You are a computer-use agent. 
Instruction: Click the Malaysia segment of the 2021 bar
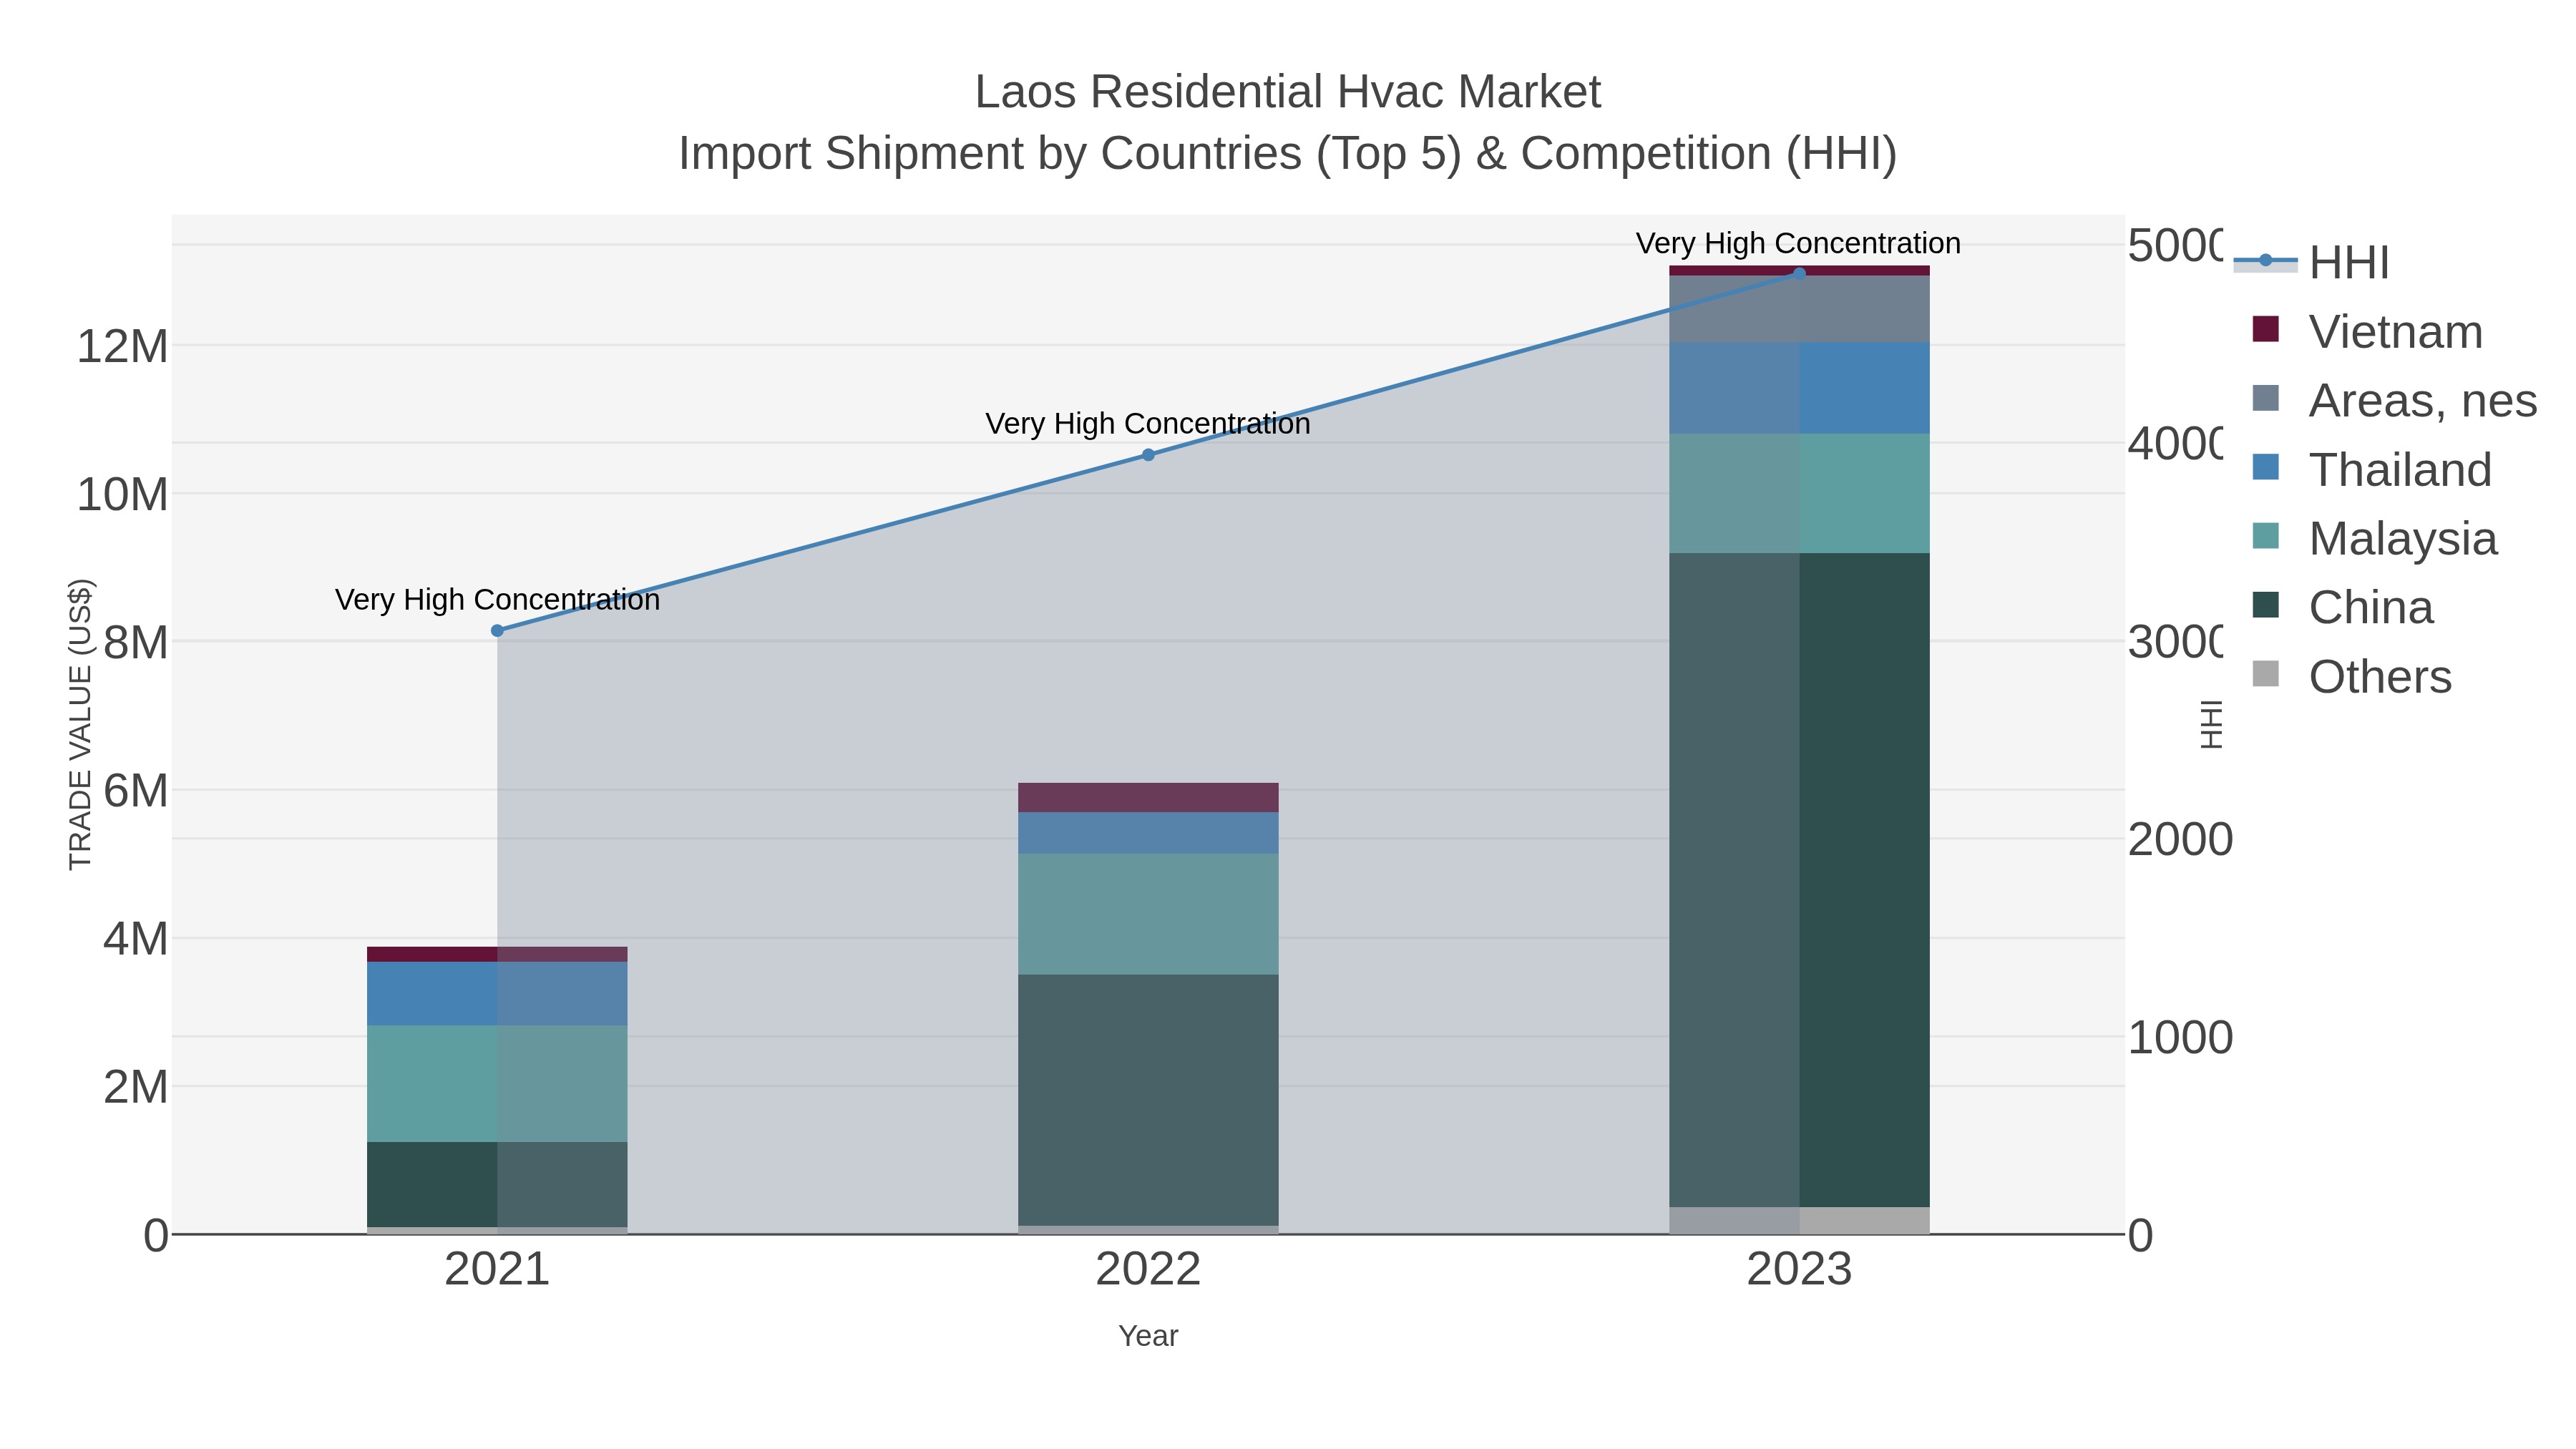[497, 1084]
